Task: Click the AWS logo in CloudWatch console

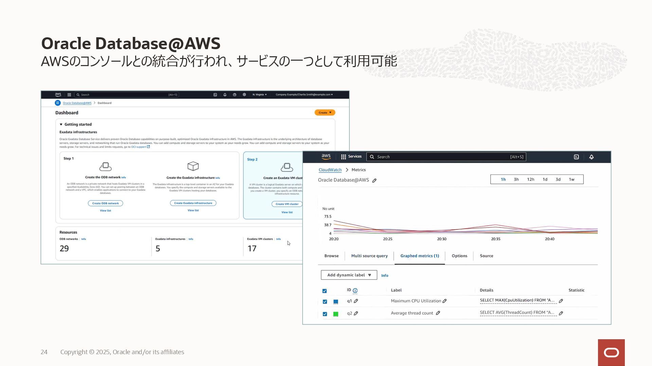Action: tap(326, 157)
